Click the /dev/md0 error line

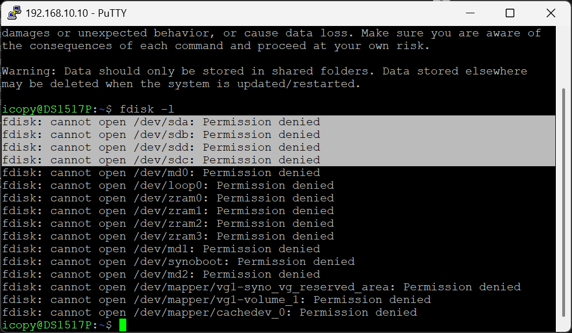(x=161, y=173)
